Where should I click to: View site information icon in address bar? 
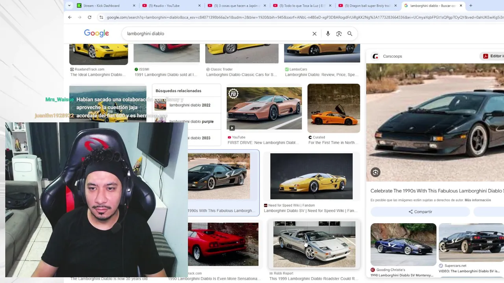pos(101,17)
